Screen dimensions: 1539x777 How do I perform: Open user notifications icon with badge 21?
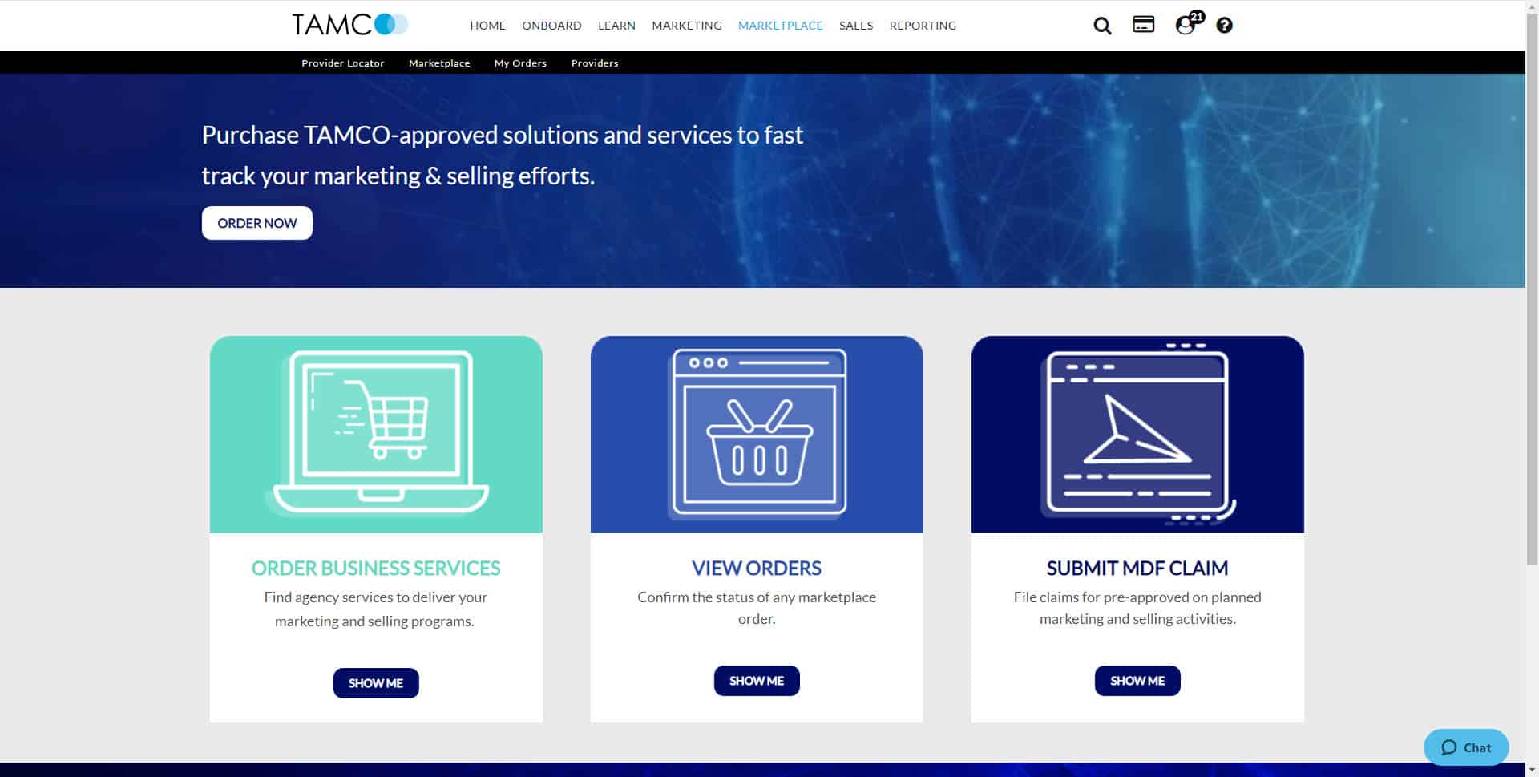[1186, 25]
